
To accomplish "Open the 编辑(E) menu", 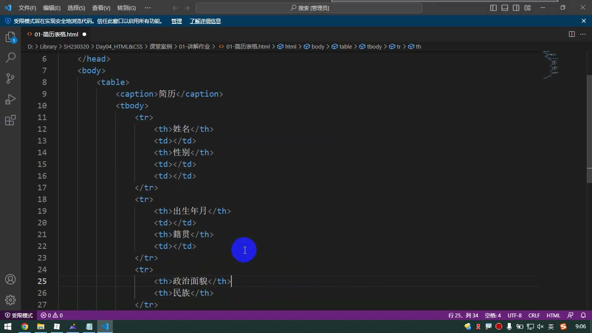I will tap(52, 8).
